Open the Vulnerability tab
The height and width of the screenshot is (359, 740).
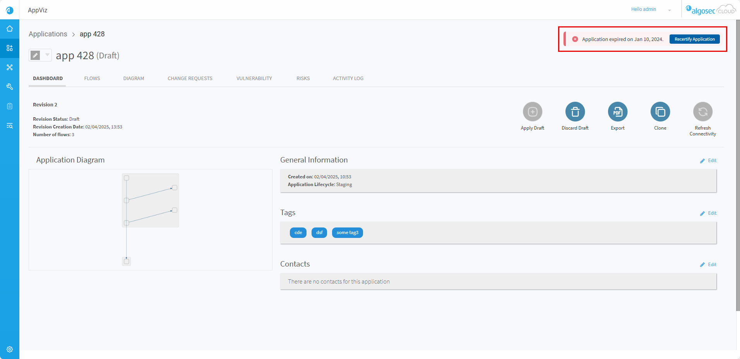254,79
